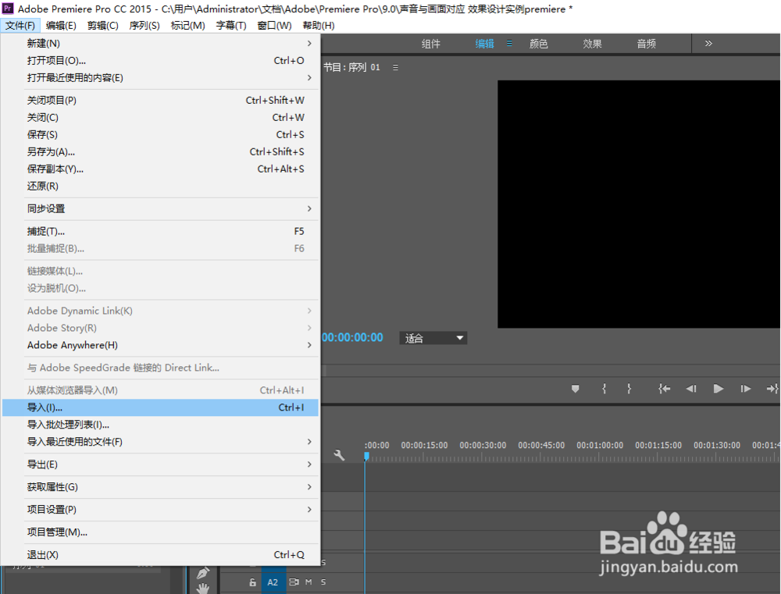Expand Adobe Anywhere(H) submenu
The height and width of the screenshot is (594, 781).
pos(160,345)
